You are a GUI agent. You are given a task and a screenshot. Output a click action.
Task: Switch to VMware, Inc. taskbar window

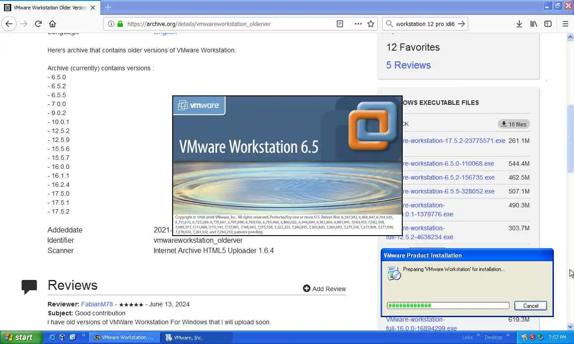pyautogui.click(x=196, y=337)
